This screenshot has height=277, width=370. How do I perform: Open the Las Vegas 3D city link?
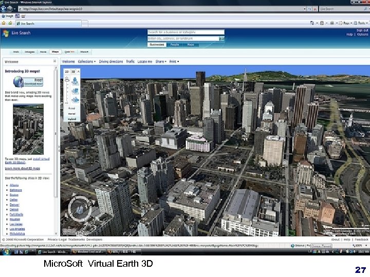click(x=16, y=224)
